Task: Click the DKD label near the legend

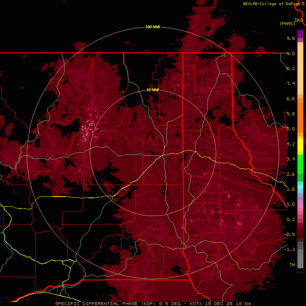Action: [x=299, y=20]
